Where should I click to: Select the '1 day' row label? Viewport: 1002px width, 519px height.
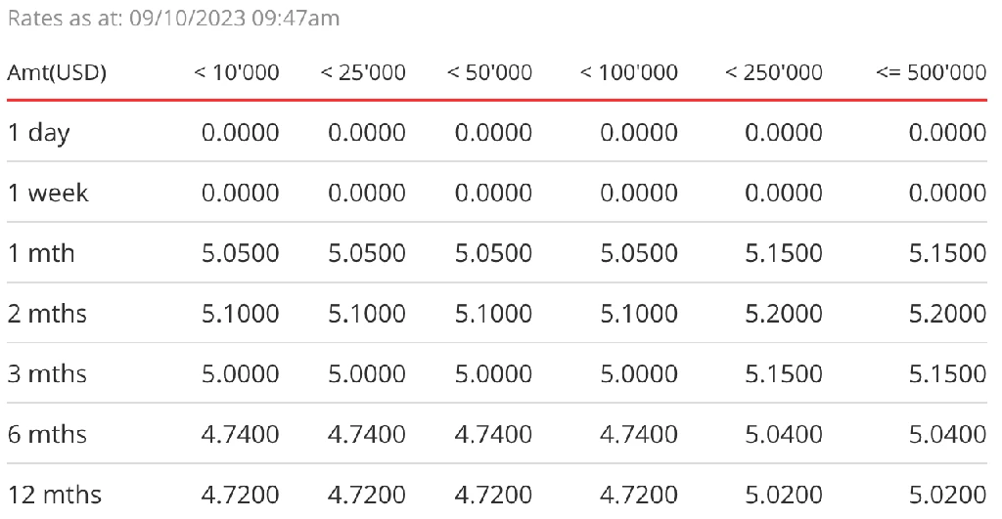(x=39, y=134)
